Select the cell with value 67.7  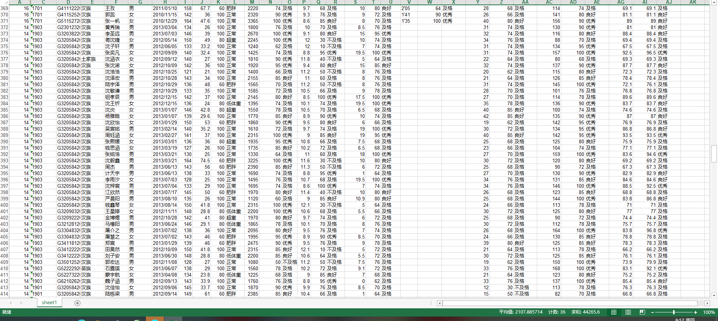pyautogui.click(x=202, y=8)
